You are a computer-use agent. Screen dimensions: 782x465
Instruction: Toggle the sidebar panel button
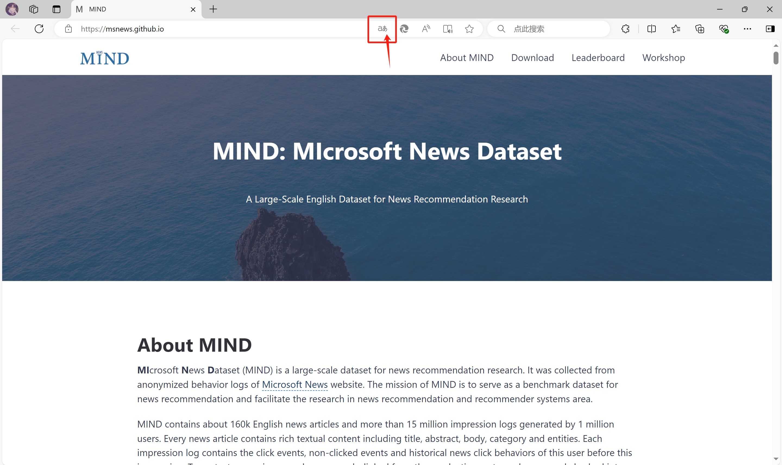(x=770, y=29)
